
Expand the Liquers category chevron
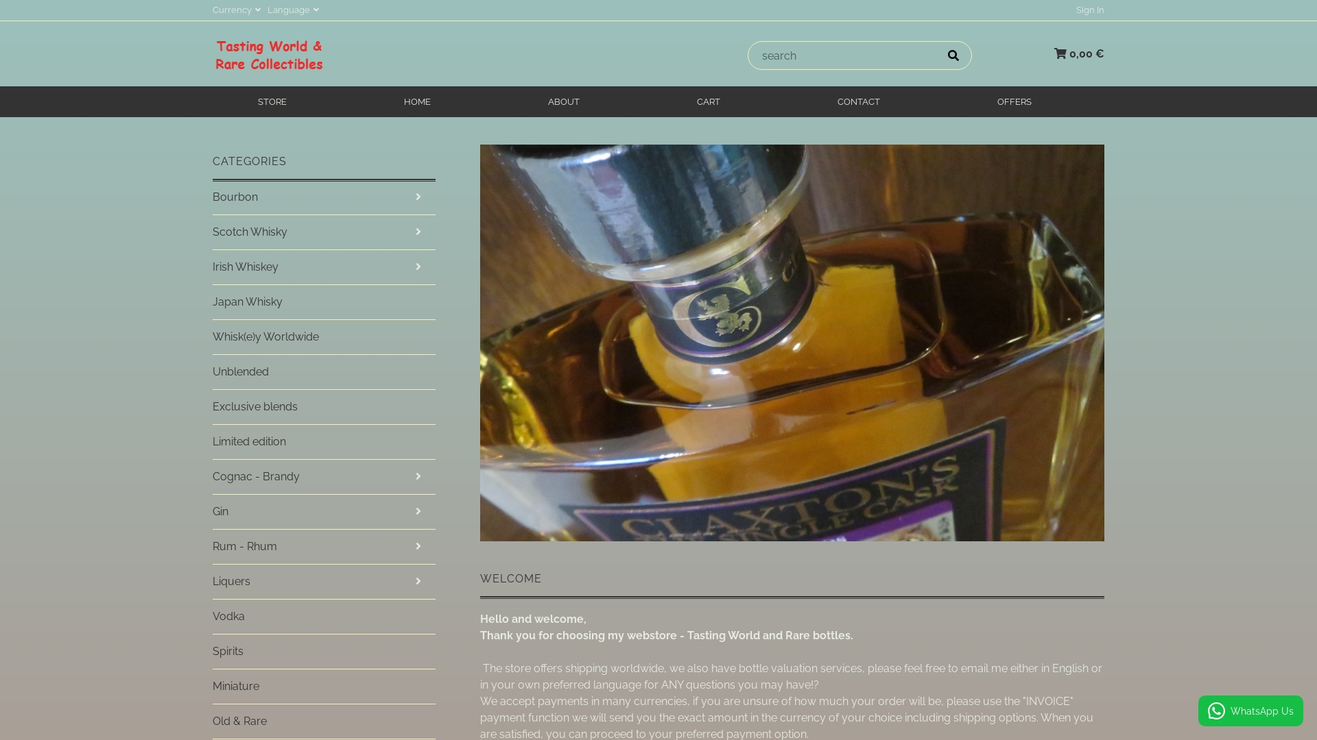coord(418,581)
